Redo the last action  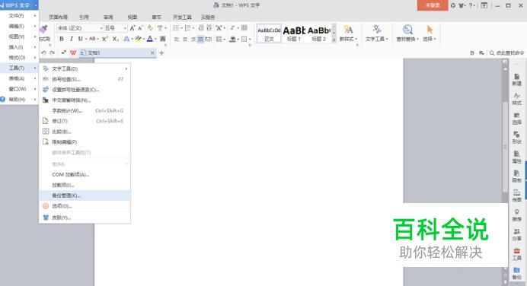(x=52, y=52)
